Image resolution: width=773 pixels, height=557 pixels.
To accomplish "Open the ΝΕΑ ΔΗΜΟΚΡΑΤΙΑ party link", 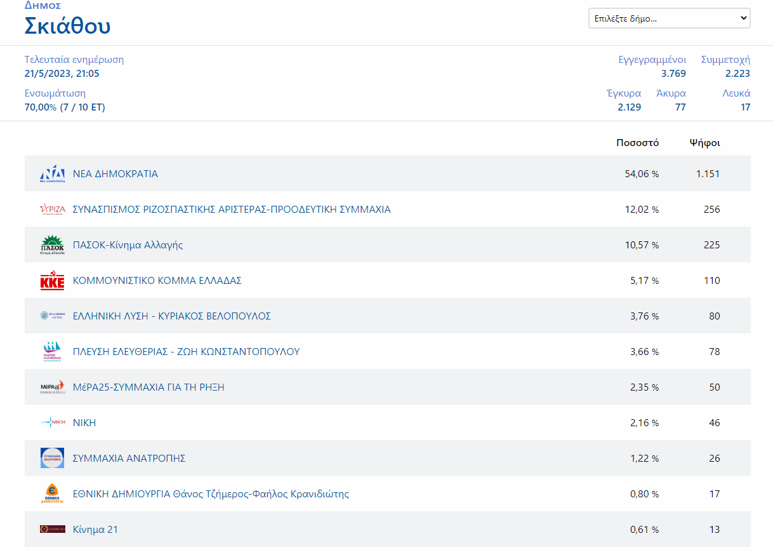I will tap(116, 174).
